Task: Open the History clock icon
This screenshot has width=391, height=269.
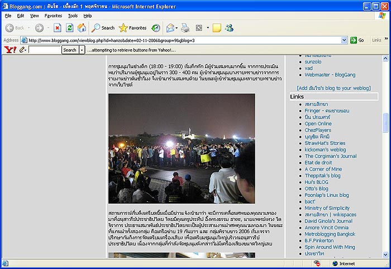Action: point(156,28)
